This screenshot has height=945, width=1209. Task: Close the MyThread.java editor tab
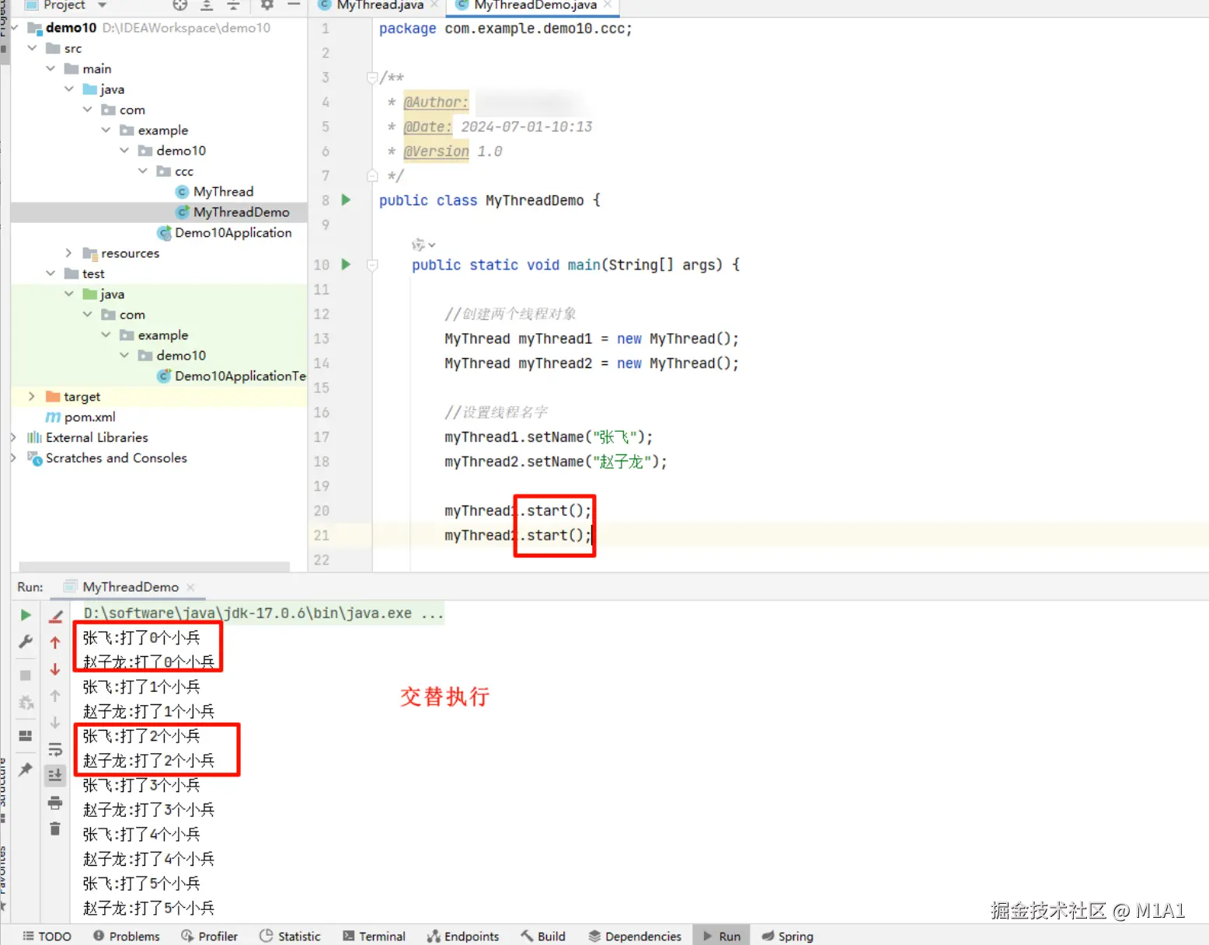coord(434,5)
